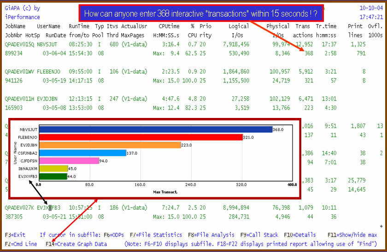Viewport: 387px width, 252px height.
Task: Select F8=File Analysis option
Action: click(211, 235)
